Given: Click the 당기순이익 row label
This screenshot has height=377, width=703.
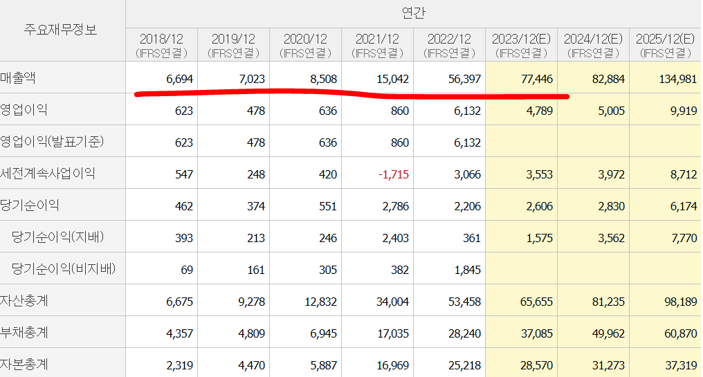Looking at the screenshot, I should 30,205.
